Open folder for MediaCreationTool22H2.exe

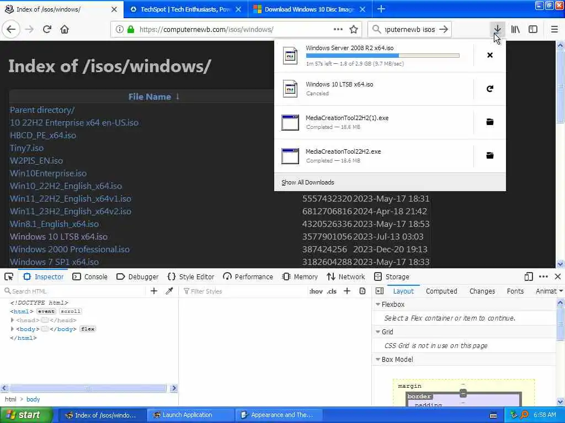tap(490, 155)
